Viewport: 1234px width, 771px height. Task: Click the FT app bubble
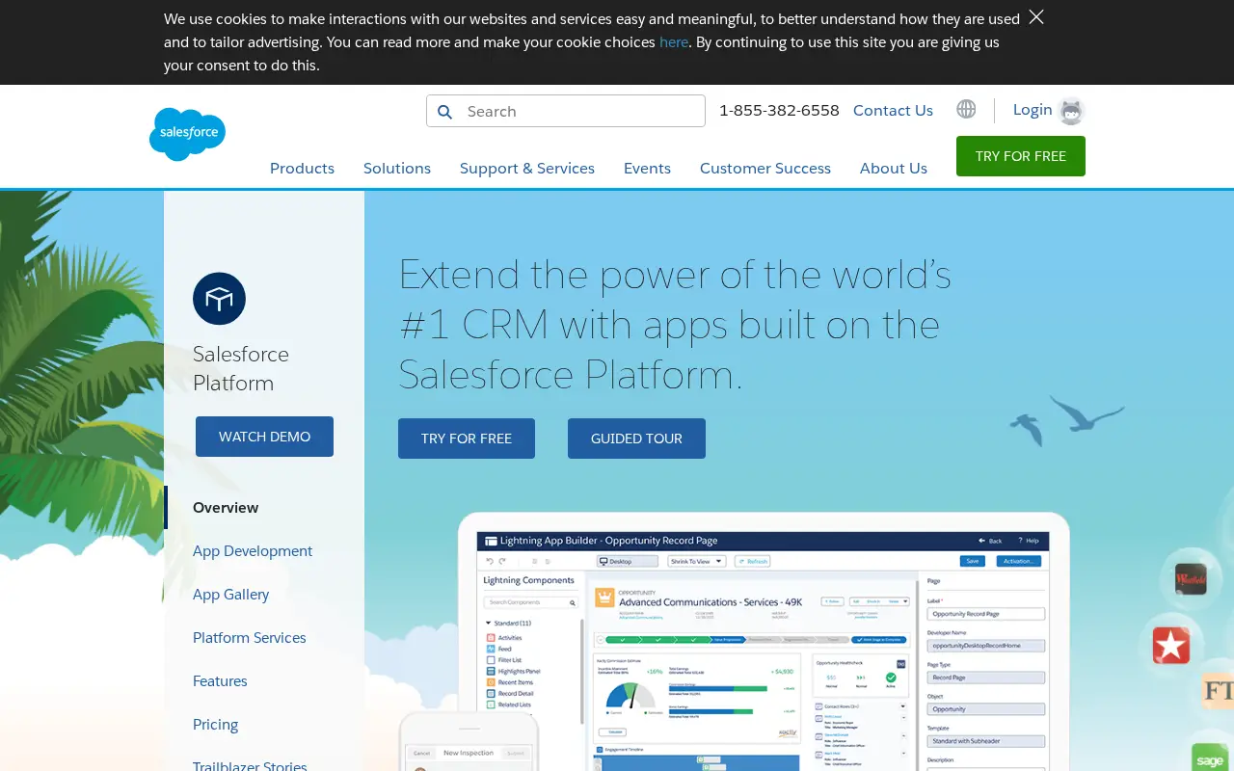coord(1218,691)
